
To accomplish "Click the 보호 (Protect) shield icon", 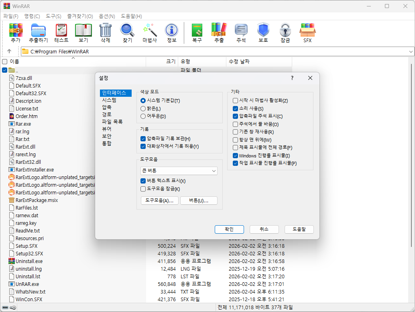I will 263,30.
